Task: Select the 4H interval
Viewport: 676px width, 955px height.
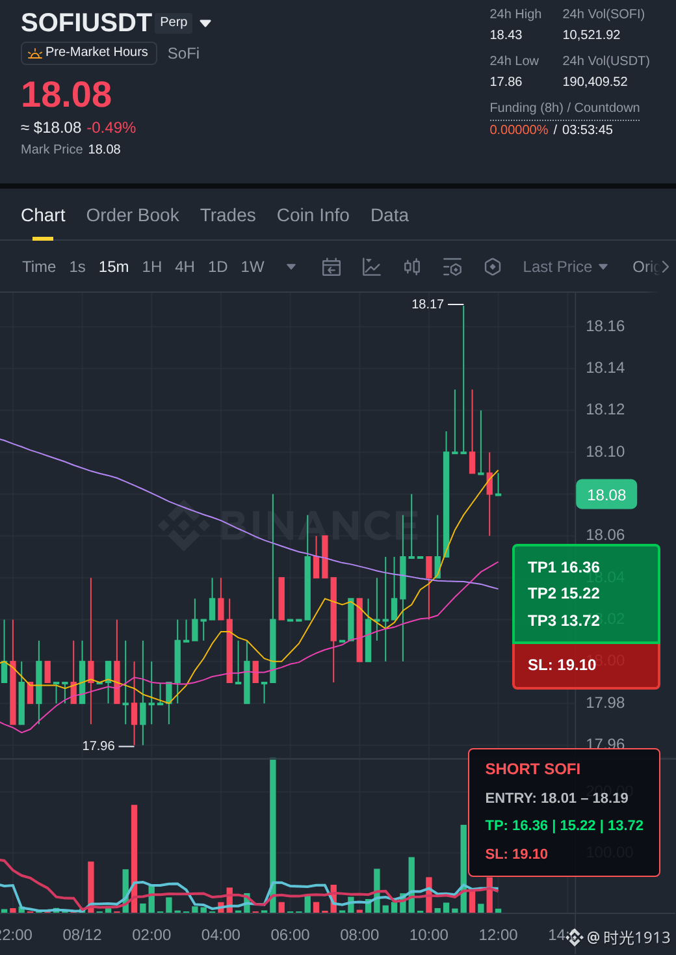Action: [185, 267]
